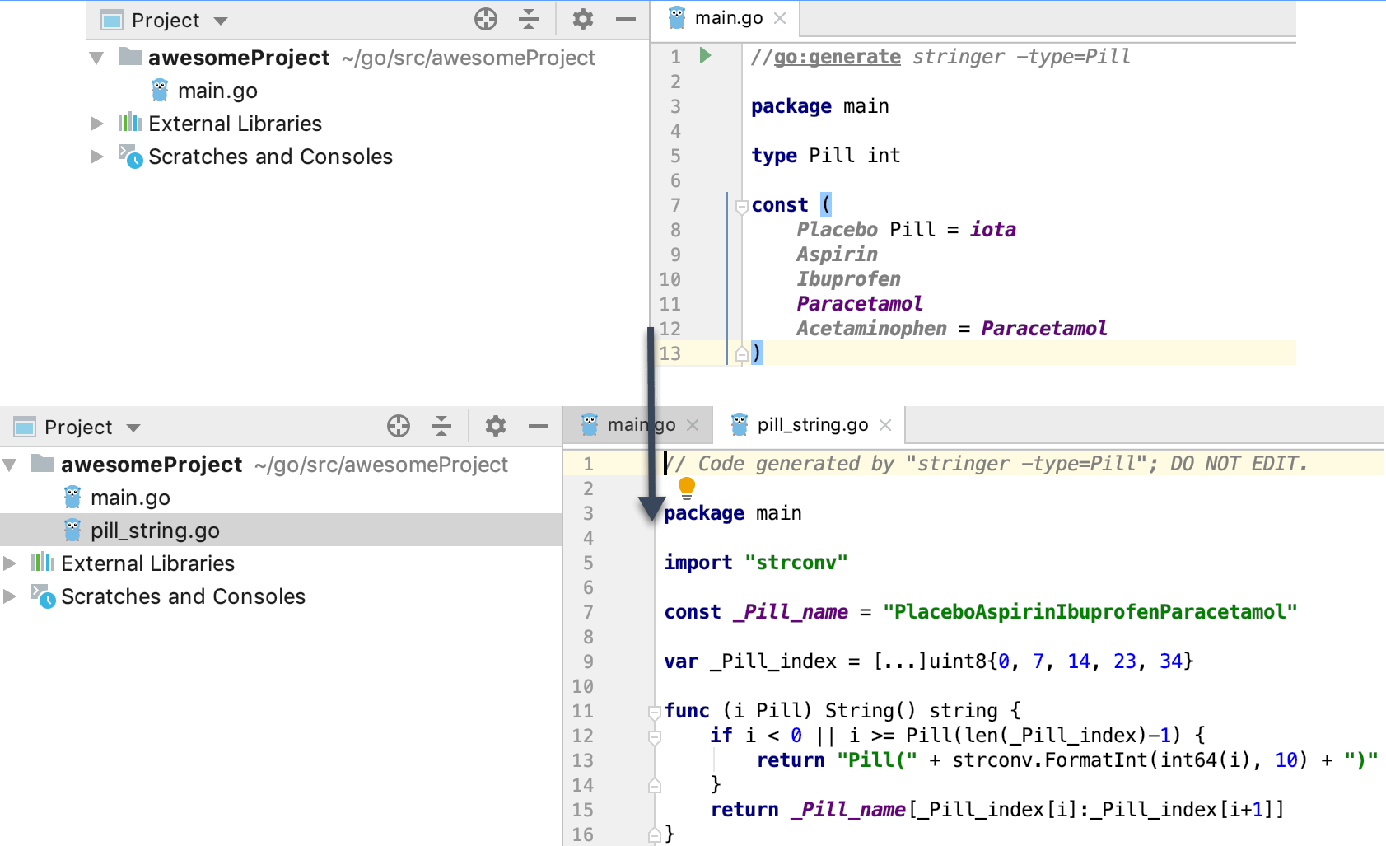Click go:generate link in comment

pyautogui.click(x=837, y=57)
